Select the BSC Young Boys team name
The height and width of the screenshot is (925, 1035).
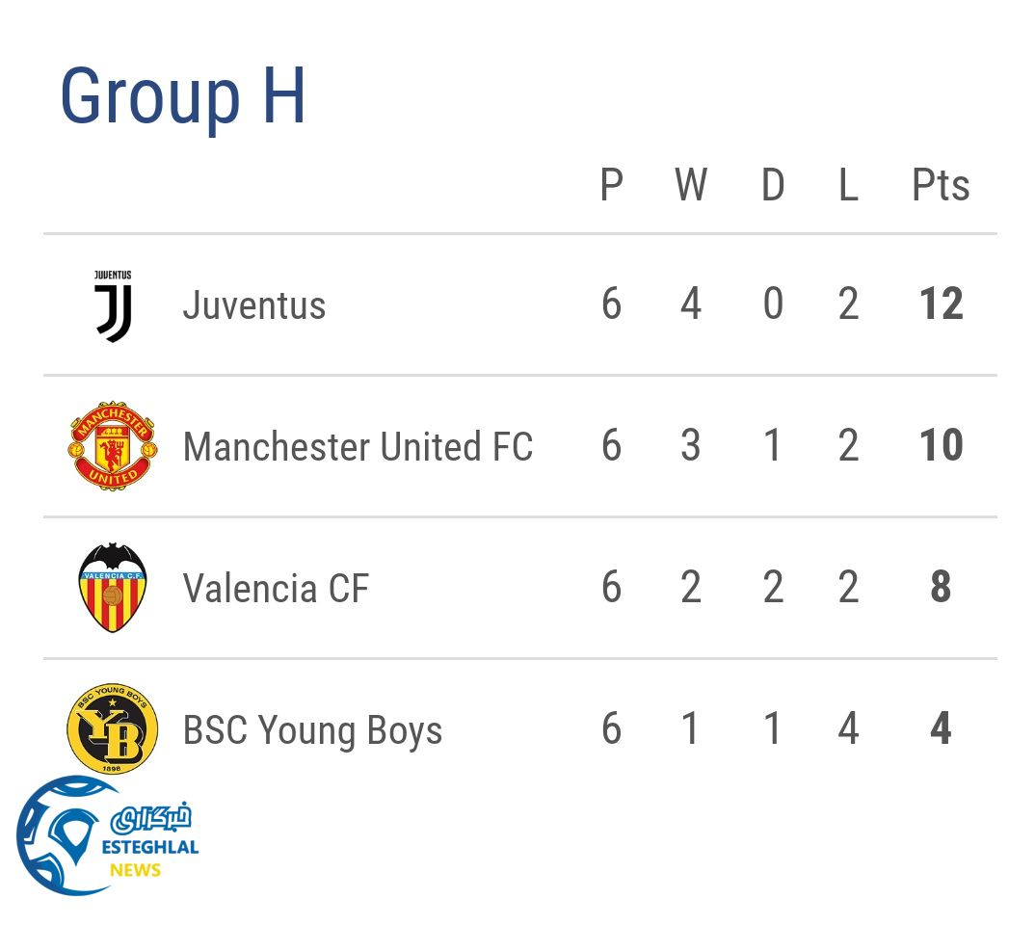point(312,730)
